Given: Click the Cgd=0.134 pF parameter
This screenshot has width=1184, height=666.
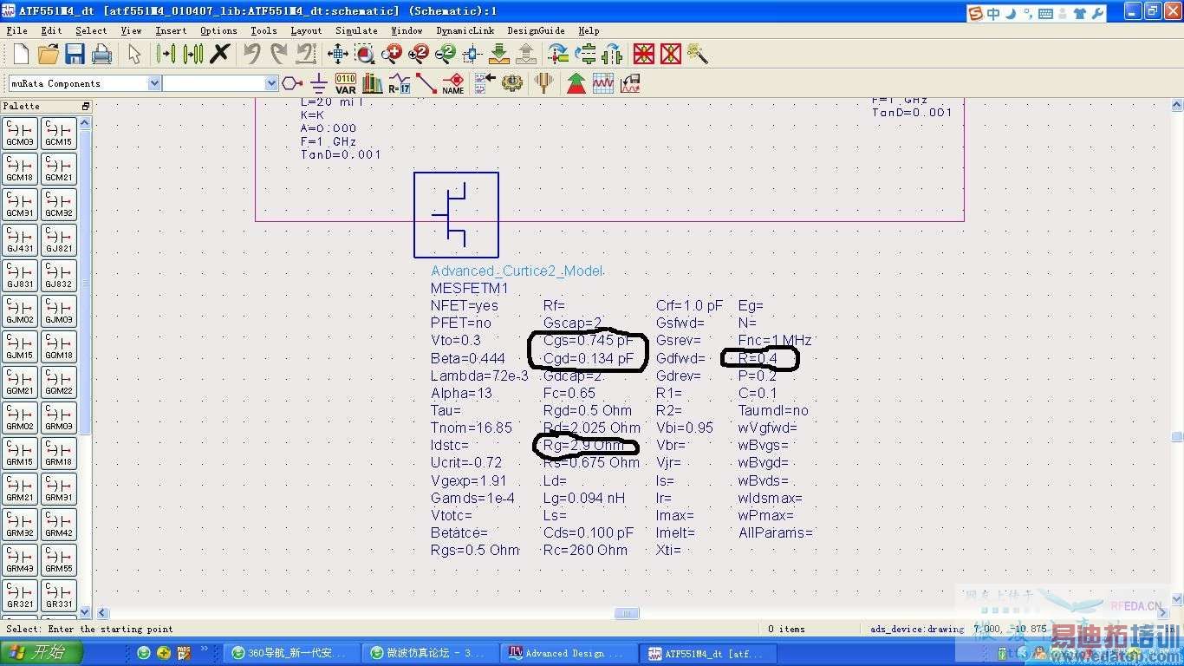Looking at the screenshot, I should 588,358.
